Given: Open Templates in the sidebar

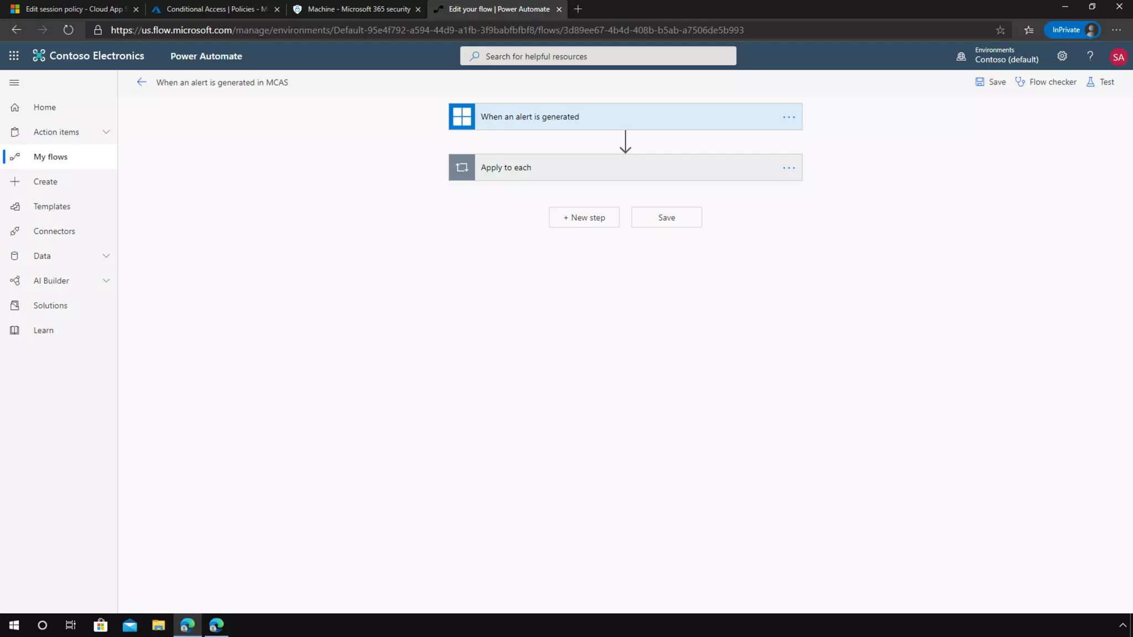Looking at the screenshot, I should pos(59,206).
